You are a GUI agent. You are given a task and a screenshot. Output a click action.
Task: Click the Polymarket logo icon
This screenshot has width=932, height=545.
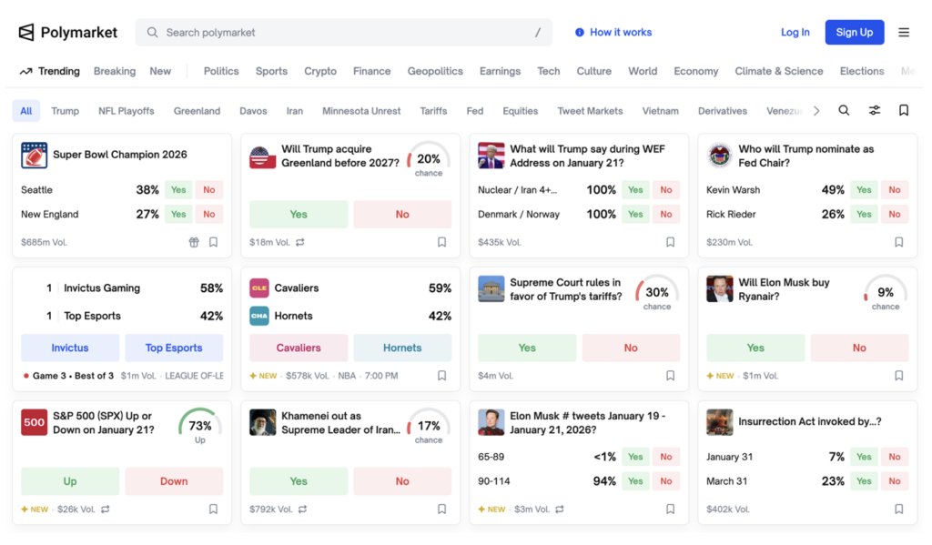[26, 33]
